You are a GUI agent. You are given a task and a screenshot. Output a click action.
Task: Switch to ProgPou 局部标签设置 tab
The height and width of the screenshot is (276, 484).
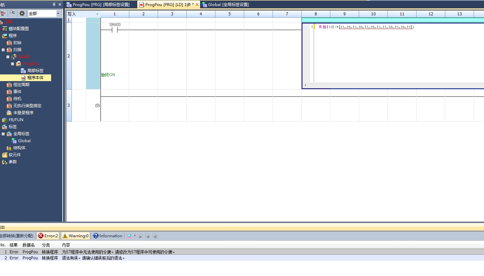101,4
